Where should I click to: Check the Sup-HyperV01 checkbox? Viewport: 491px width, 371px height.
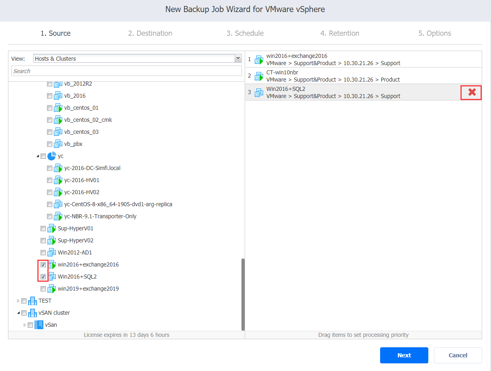click(43, 228)
